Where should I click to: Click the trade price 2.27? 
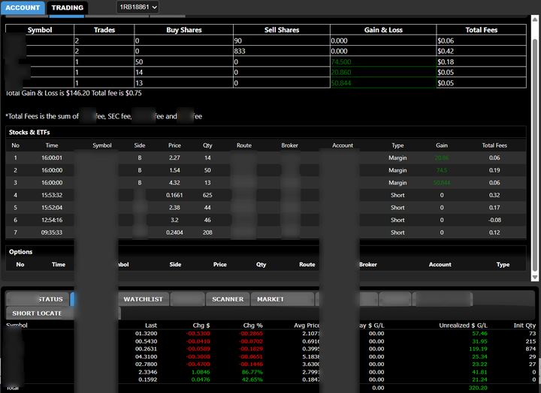(x=174, y=157)
